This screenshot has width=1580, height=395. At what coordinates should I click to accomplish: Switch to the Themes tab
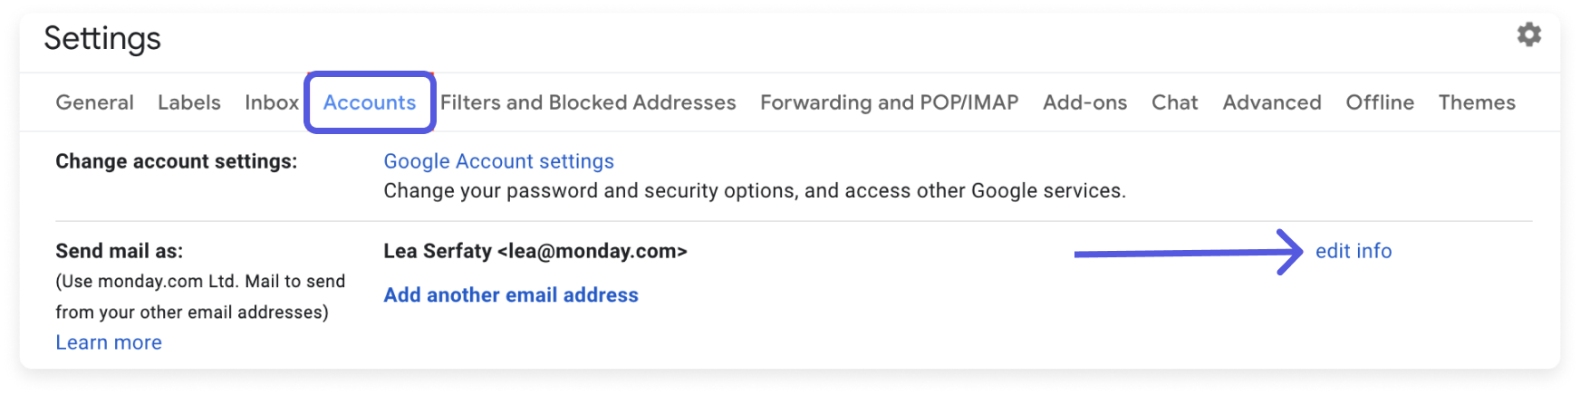pyautogui.click(x=1477, y=102)
